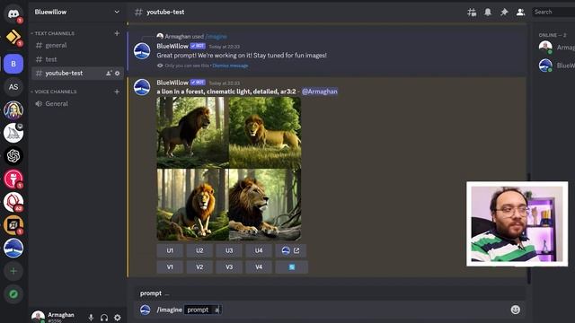Open the emoji picker
The width and height of the screenshot is (575, 323).
point(515,310)
